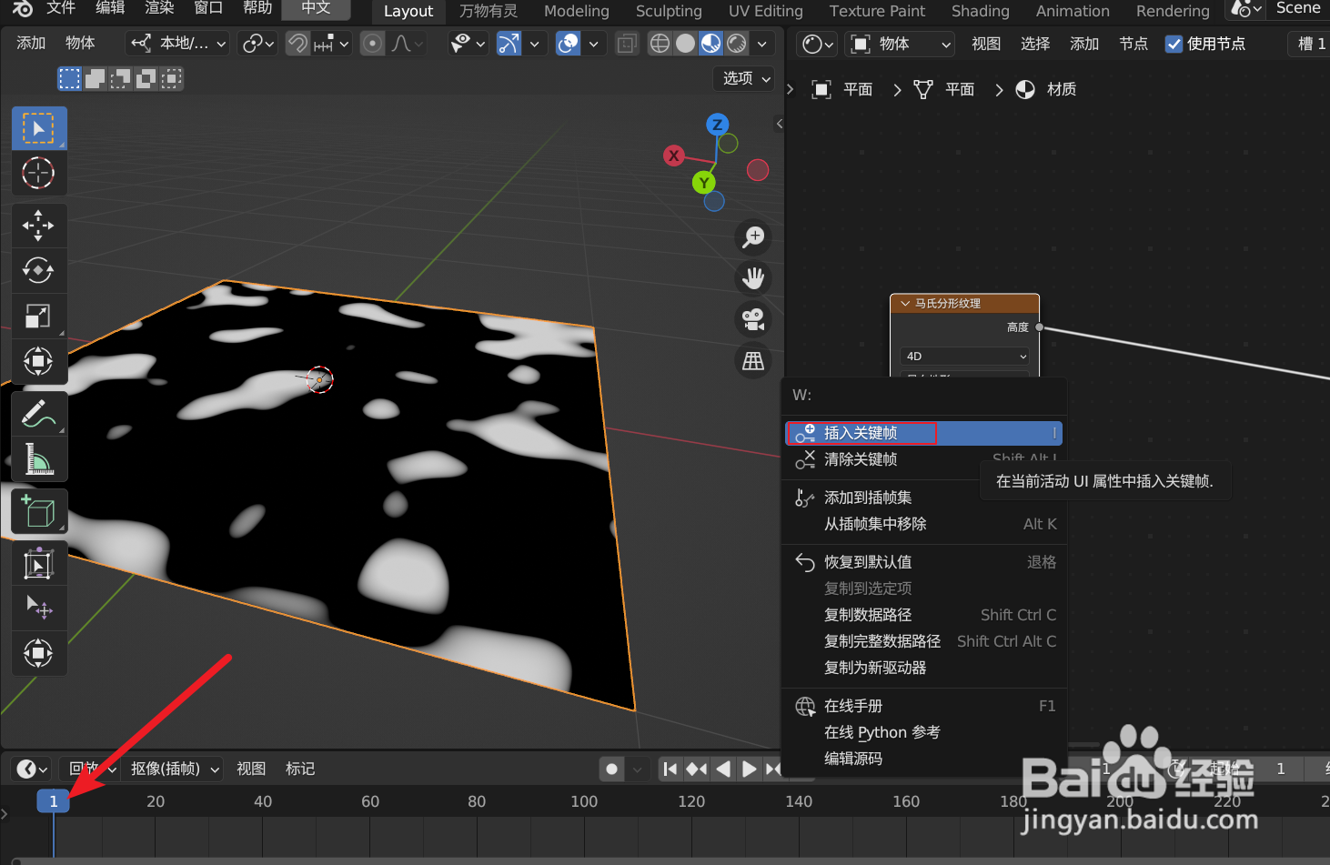Image resolution: width=1330 pixels, height=865 pixels.
Task: Toggle camera view with camera icon
Action: (753, 319)
